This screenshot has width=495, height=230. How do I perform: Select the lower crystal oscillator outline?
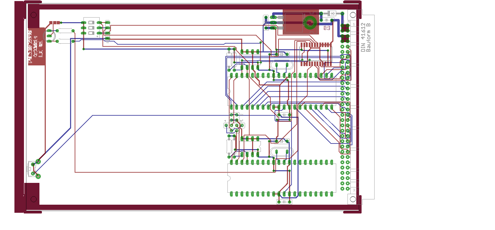pos(281,152)
